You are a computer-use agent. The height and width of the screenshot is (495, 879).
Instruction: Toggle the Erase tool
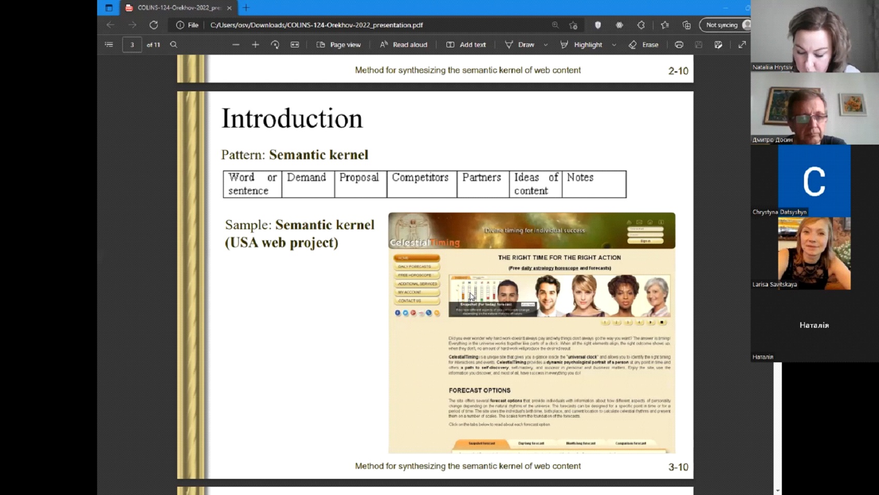coord(643,45)
